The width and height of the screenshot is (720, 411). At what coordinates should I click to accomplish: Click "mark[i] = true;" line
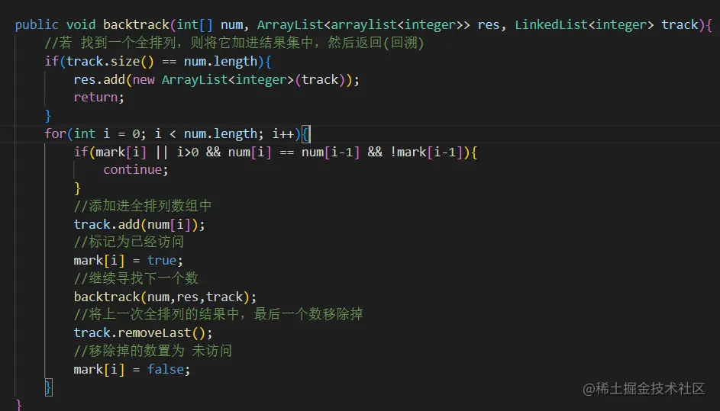128,261
